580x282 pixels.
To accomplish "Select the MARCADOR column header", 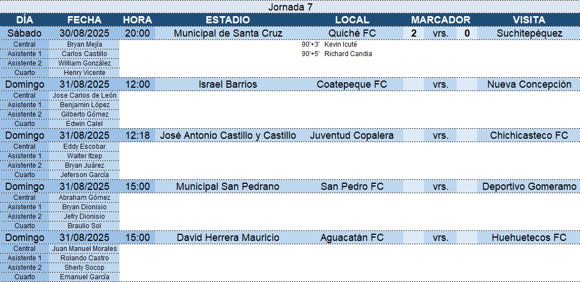I will pyautogui.click(x=440, y=20).
